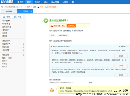
Task: Click the green success checkmark icon
Action: point(46,20)
